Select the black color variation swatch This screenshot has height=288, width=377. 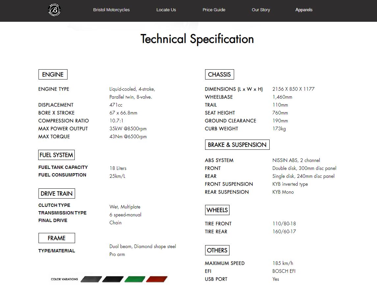(113, 279)
